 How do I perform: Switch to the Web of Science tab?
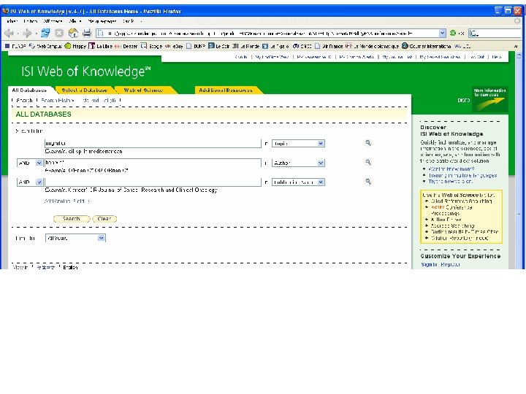(143, 90)
